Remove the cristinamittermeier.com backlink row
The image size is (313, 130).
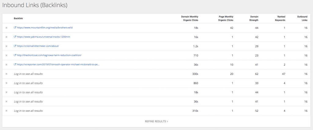tap(6, 46)
